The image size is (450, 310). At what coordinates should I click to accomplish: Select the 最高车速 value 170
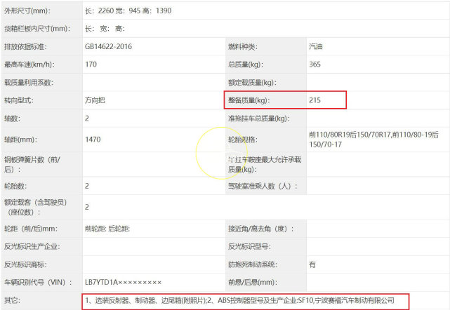[91, 65]
